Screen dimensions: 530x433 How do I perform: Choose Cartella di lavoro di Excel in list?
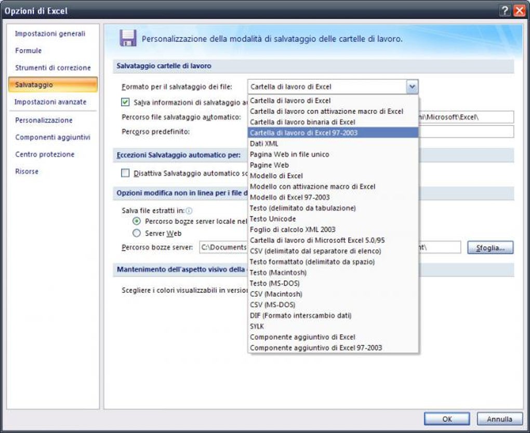pyautogui.click(x=333, y=100)
